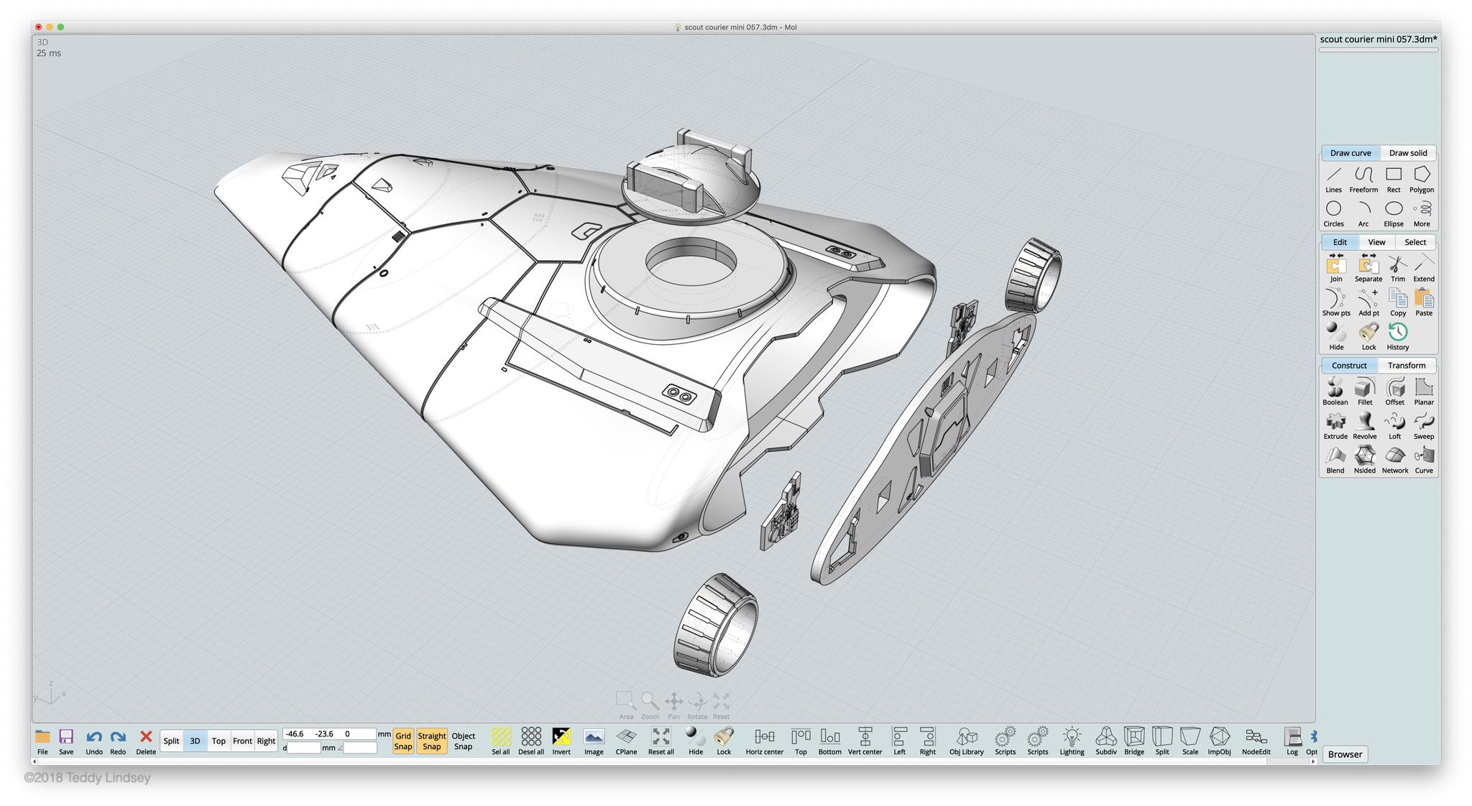This screenshot has height=806, width=1472.
Task: Select the Circles tool
Action: (x=1334, y=213)
